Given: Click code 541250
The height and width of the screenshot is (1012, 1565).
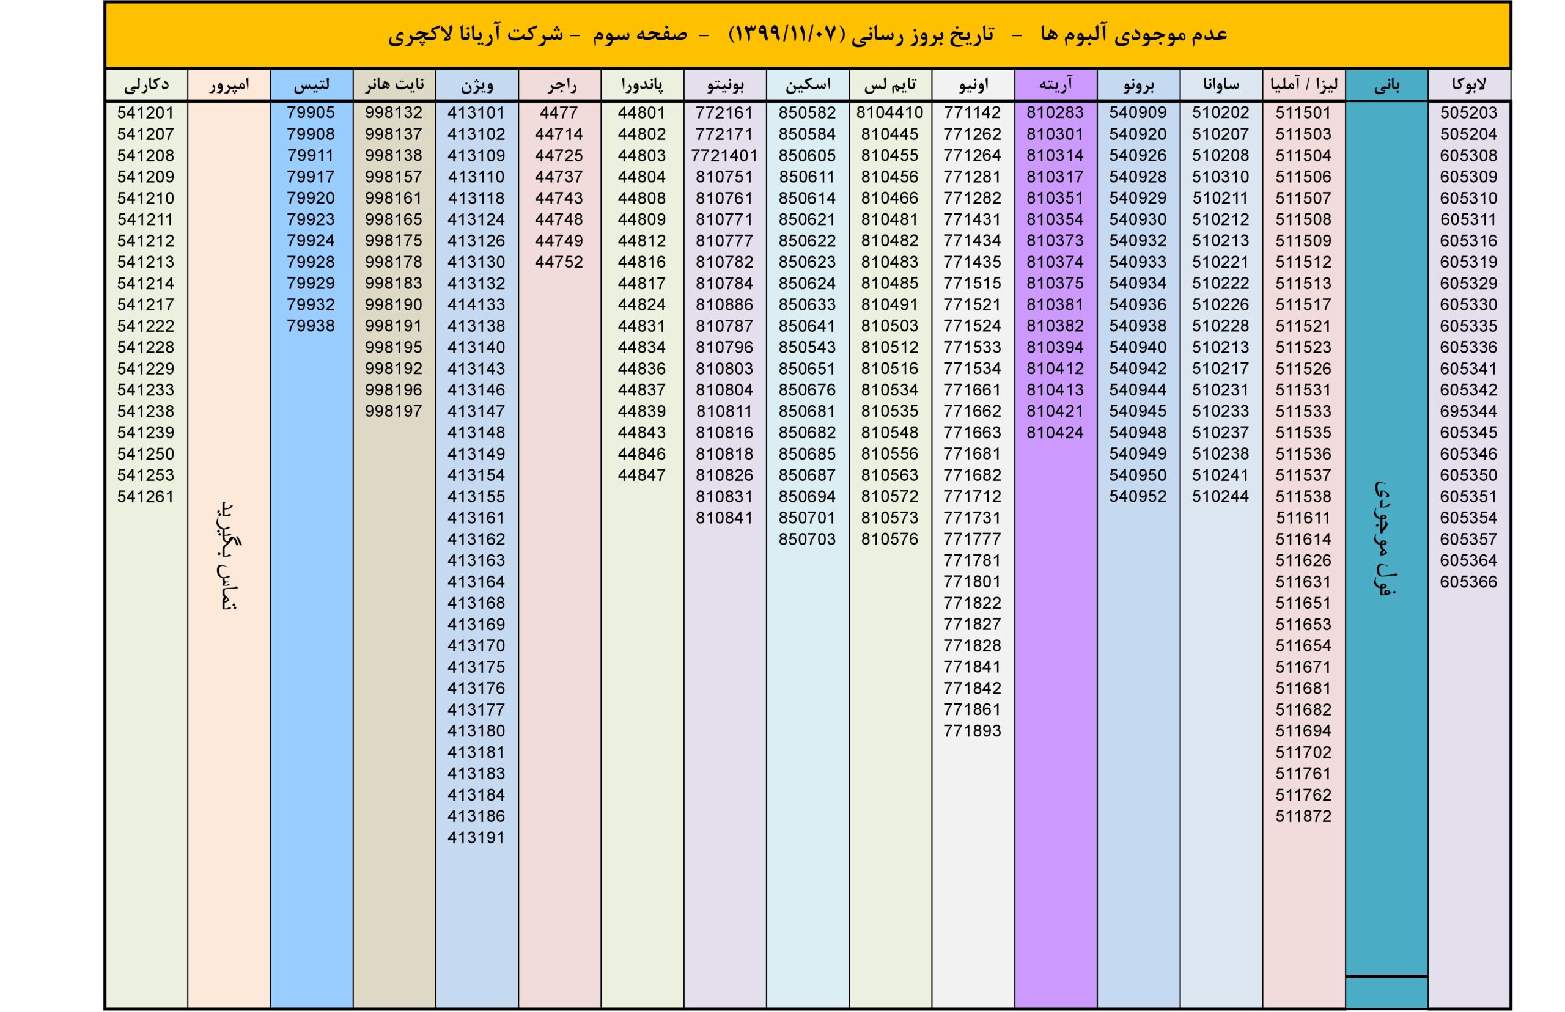Looking at the screenshot, I should pyautogui.click(x=146, y=454).
